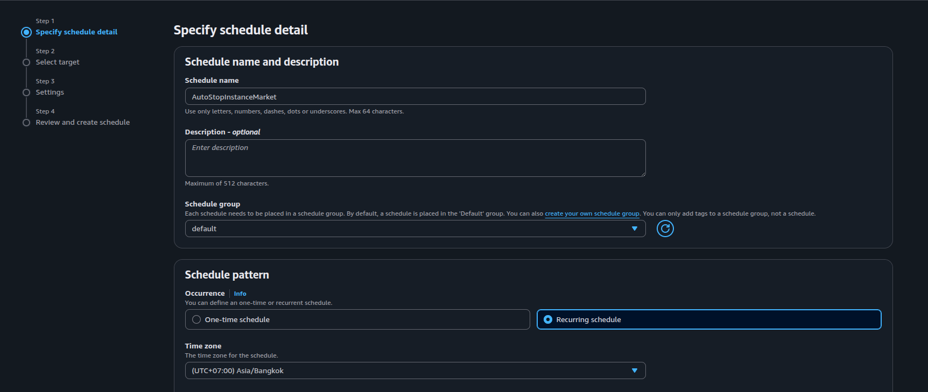
Task: Open create your own schedule group link
Action: click(592, 213)
